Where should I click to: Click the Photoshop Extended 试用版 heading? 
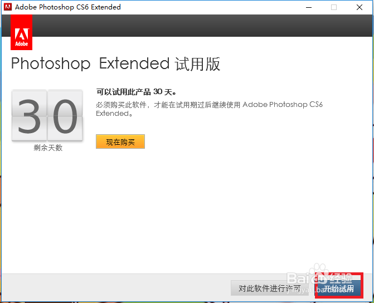coord(115,64)
